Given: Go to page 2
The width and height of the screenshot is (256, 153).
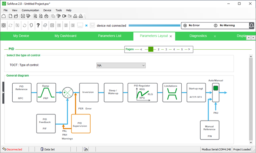Looking at the screenshot, I should coord(158,49).
